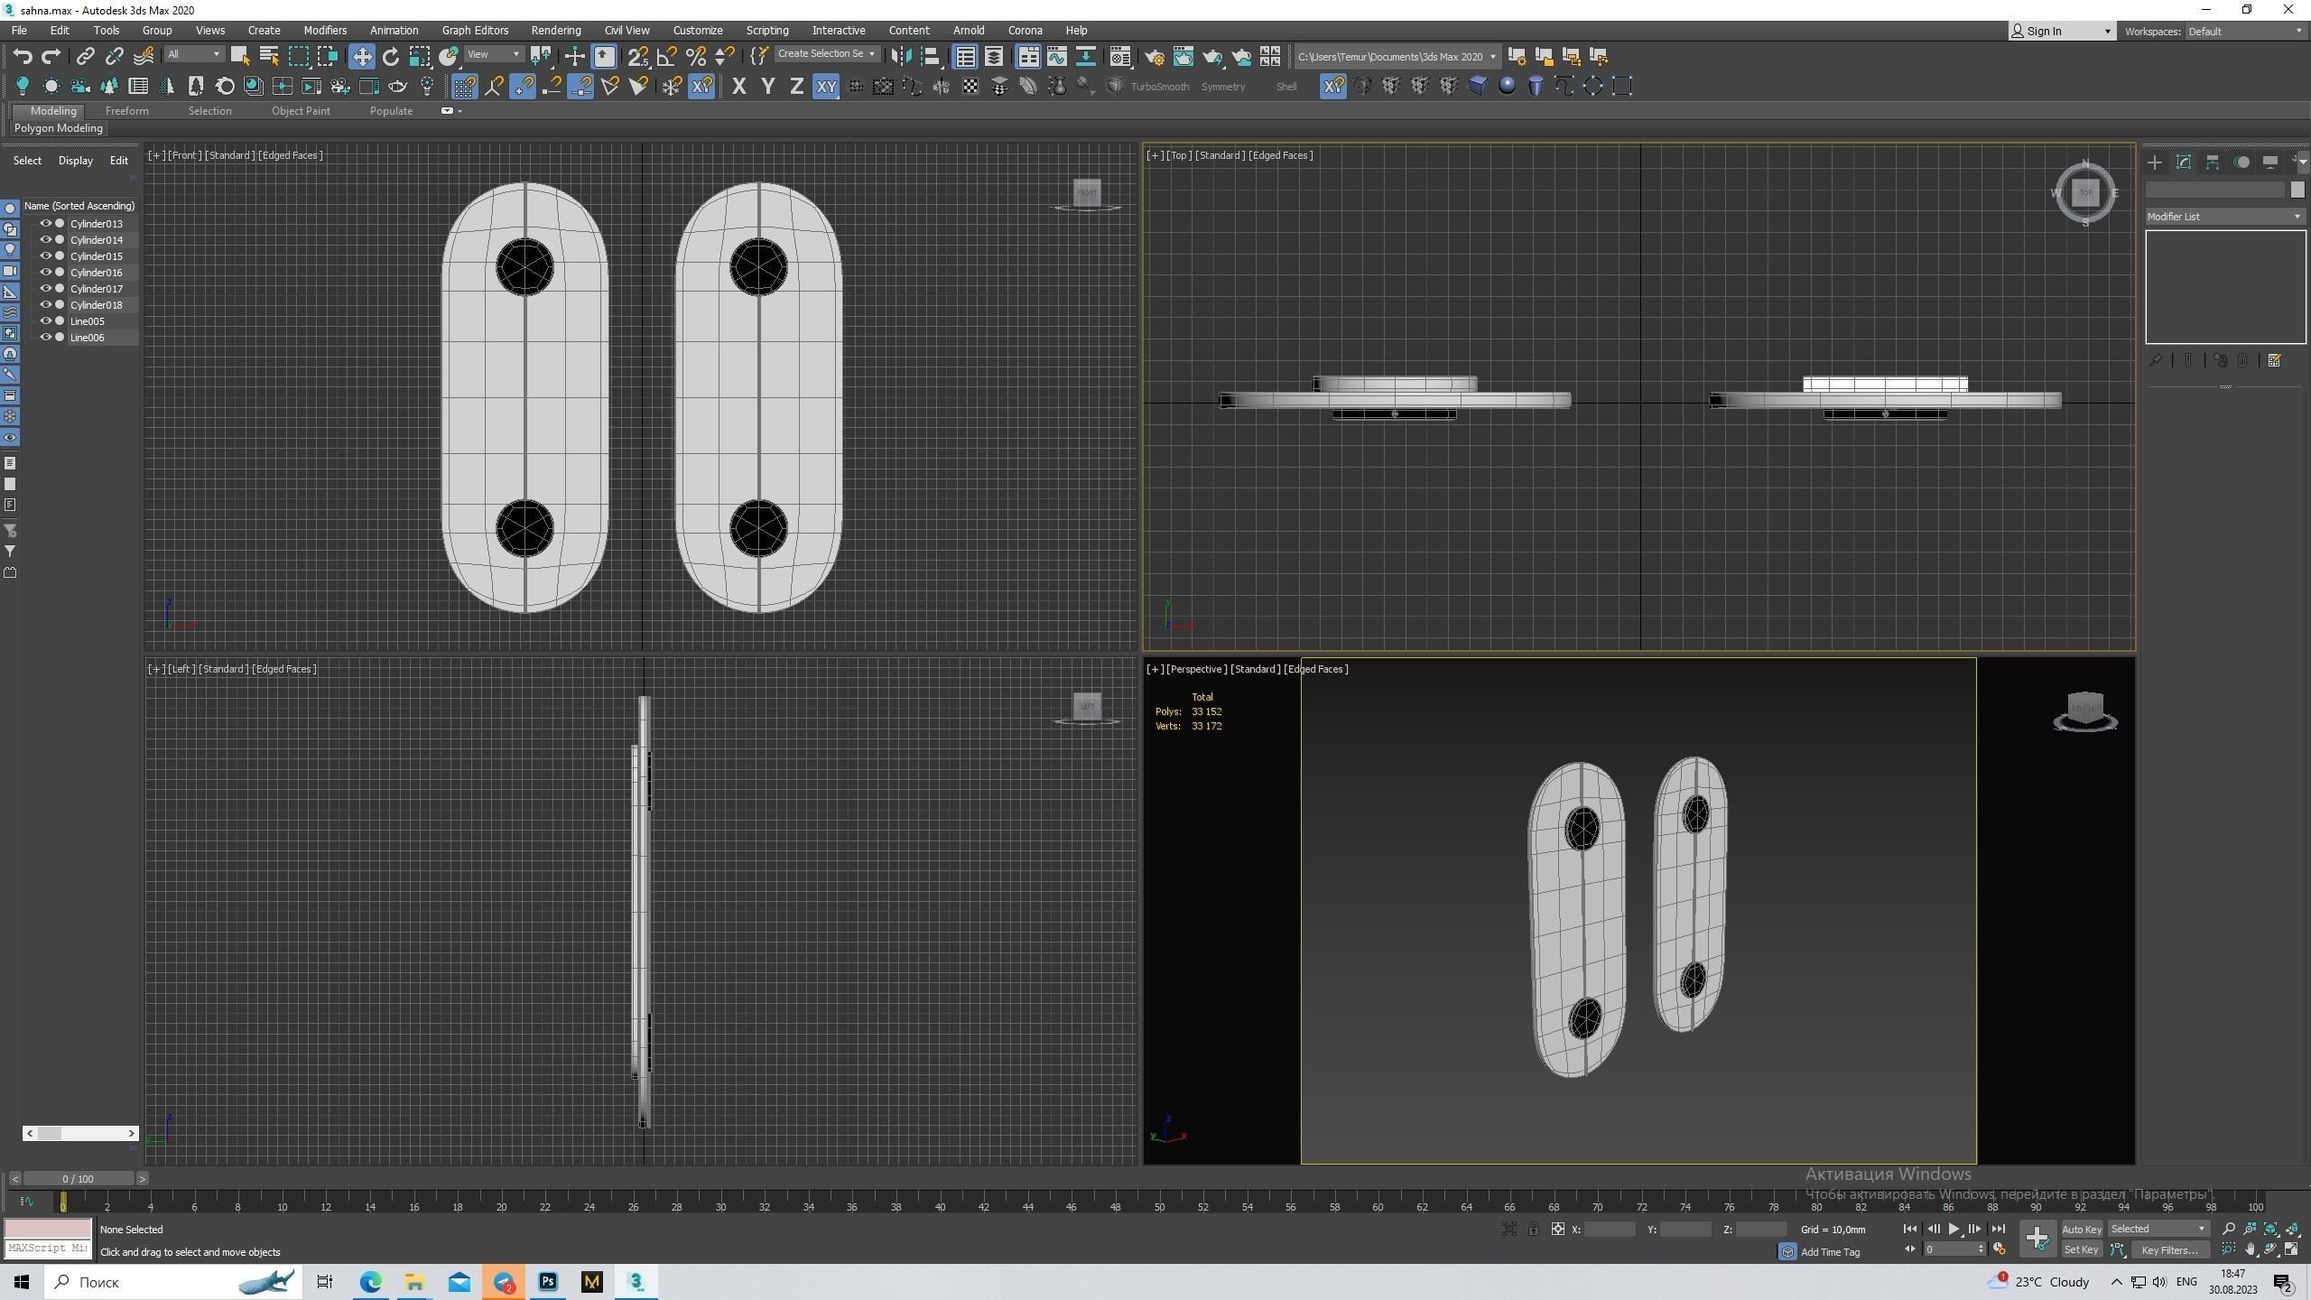Open Select by Name tool

(268, 57)
